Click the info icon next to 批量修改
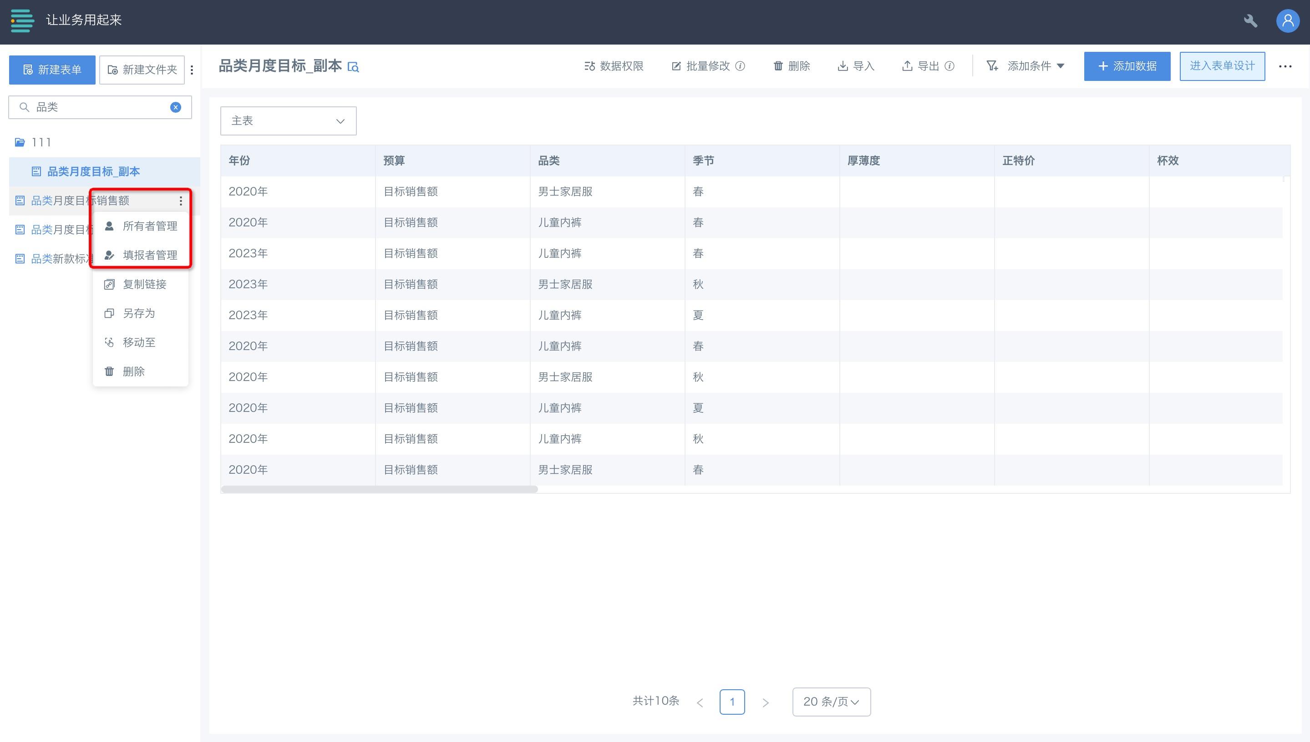 click(740, 66)
